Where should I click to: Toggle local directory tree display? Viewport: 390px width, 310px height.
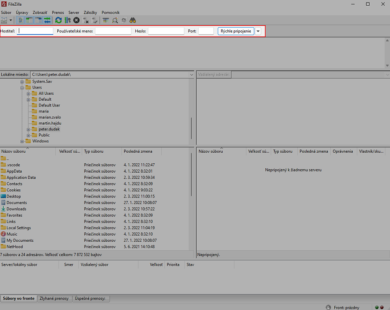click(29, 20)
